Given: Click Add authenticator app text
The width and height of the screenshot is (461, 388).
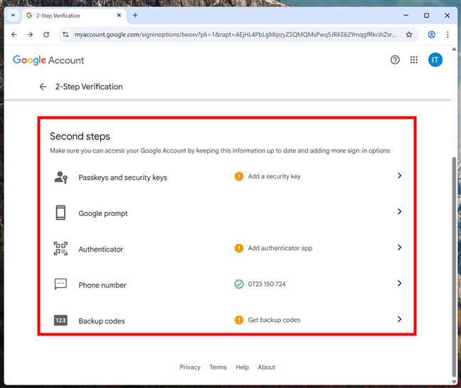Looking at the screenshot, I should 280,248.
